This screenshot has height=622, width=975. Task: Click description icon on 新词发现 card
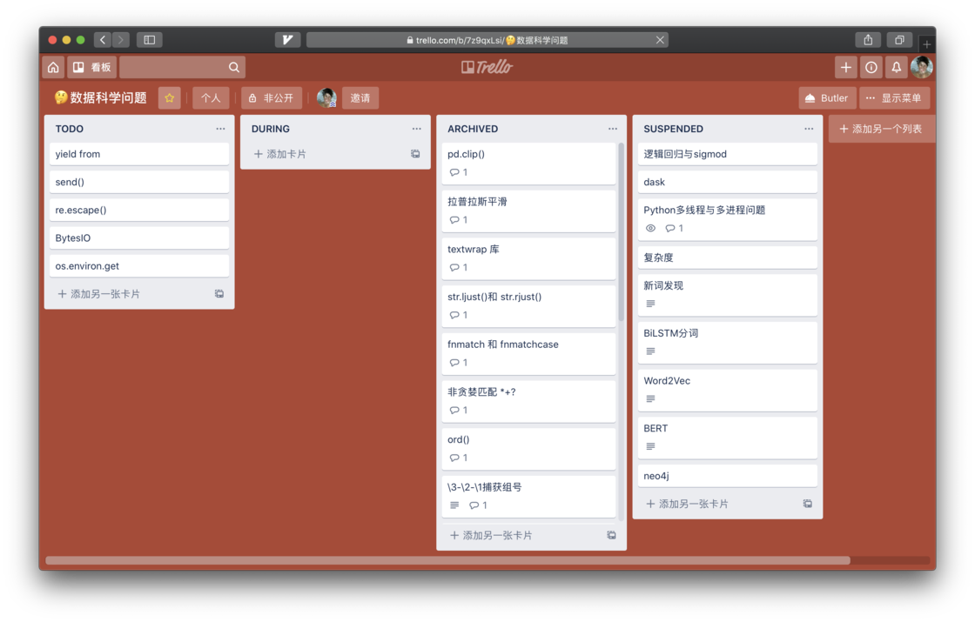pos(650,304)
